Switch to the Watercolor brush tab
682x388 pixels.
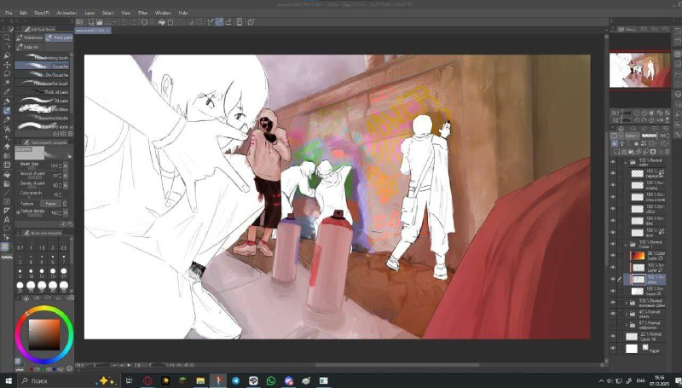click(x=30, y=38)
